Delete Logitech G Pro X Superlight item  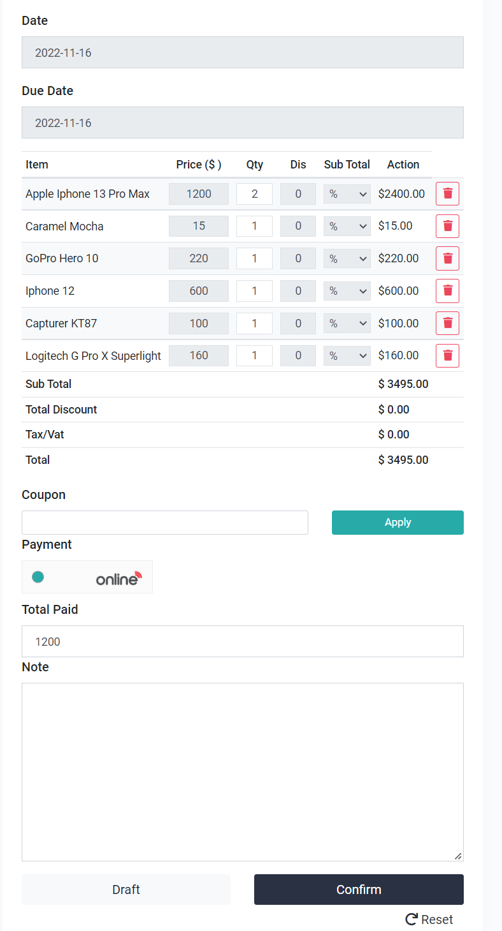447,355
